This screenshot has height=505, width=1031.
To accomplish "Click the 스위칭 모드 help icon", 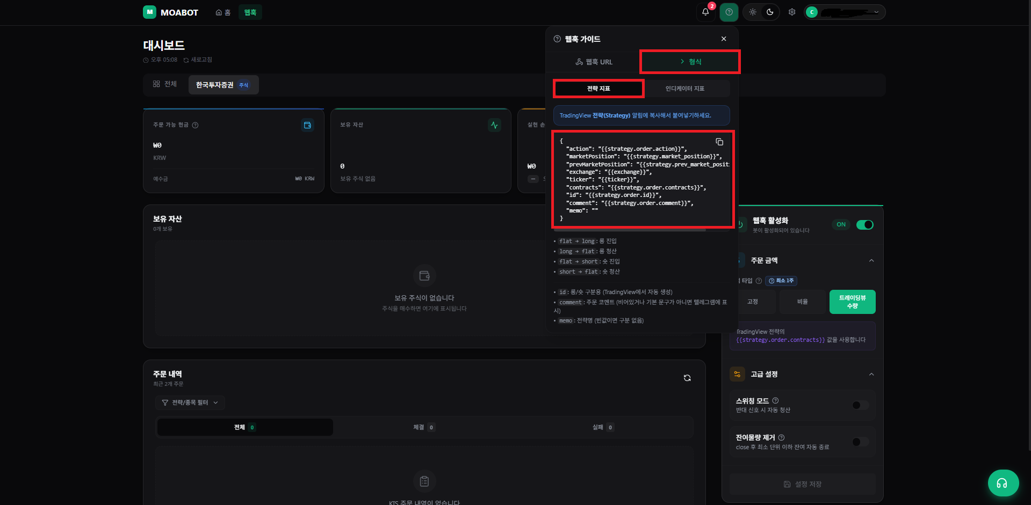I will click(776, 400).
